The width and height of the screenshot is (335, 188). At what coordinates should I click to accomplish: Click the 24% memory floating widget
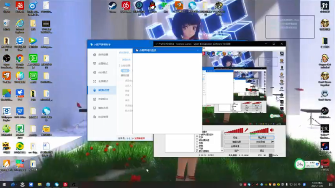pyautogui.click(x=300, y=164)
